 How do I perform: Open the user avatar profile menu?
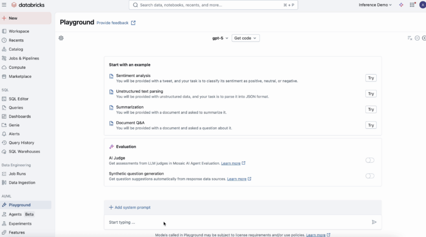422,5
